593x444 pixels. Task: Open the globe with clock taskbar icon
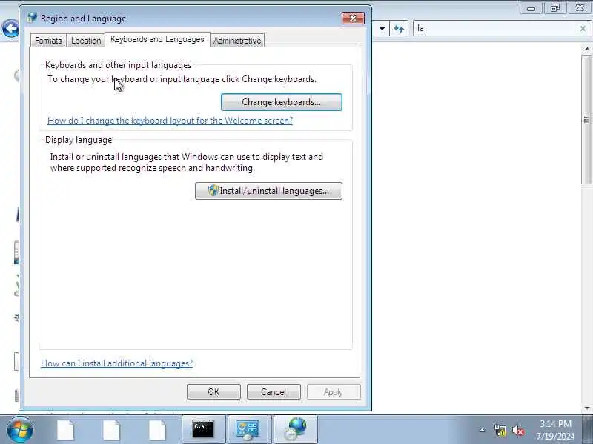point(295,429)
